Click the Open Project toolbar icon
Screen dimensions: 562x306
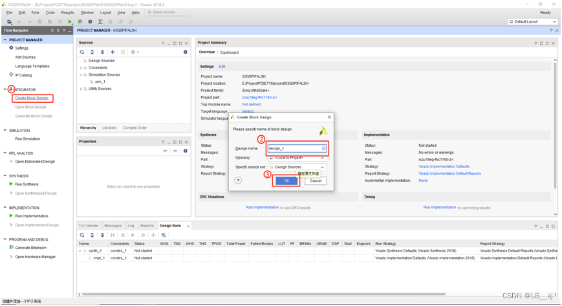(10, 22)
